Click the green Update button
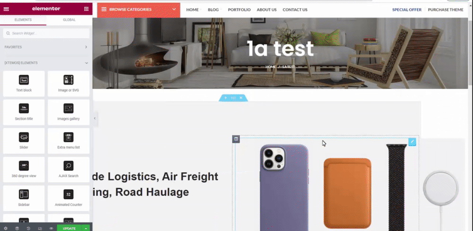Image resolution: width=473 pixels, height=231 pixels. pos(70,229)
